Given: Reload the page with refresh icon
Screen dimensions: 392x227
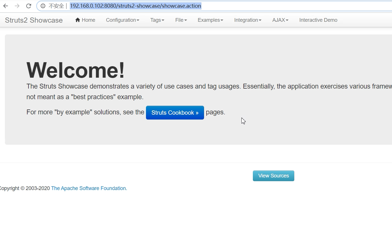Looking at the screenshot, I should pyautogui.click(x=28, y=6).
